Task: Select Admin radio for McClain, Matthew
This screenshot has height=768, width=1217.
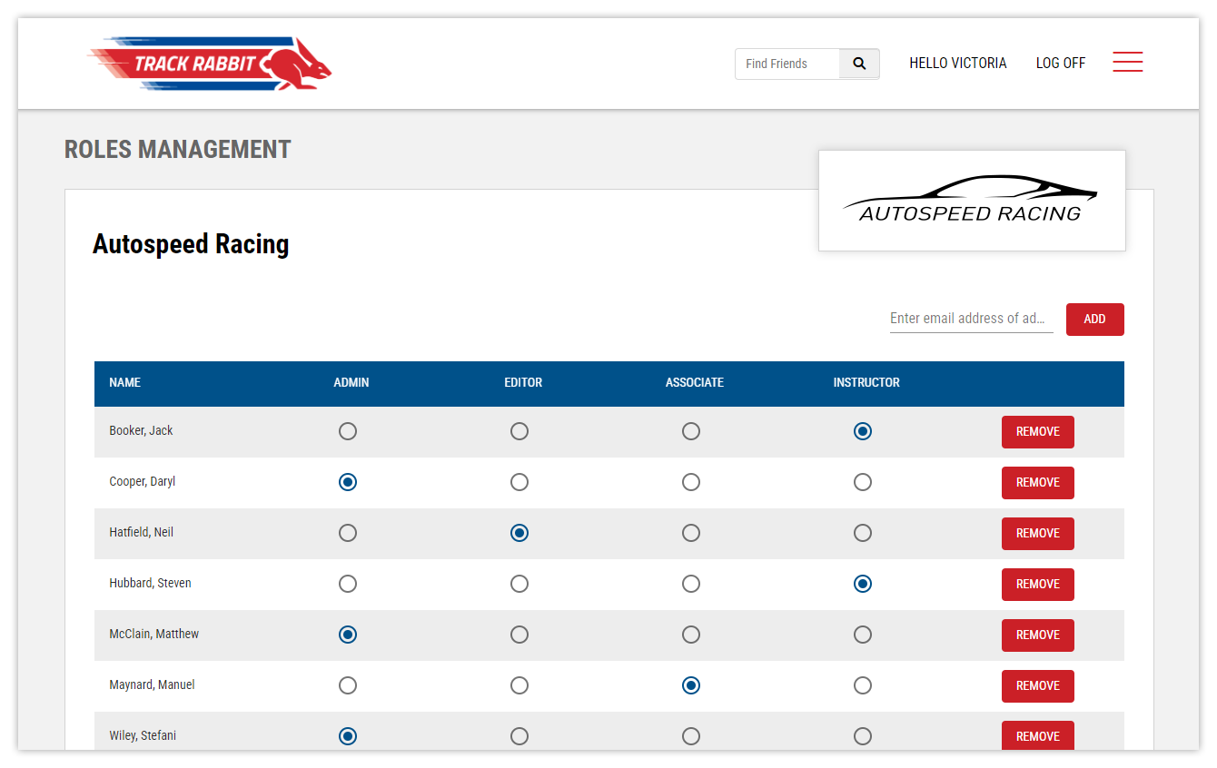Action: coord(348,635)
